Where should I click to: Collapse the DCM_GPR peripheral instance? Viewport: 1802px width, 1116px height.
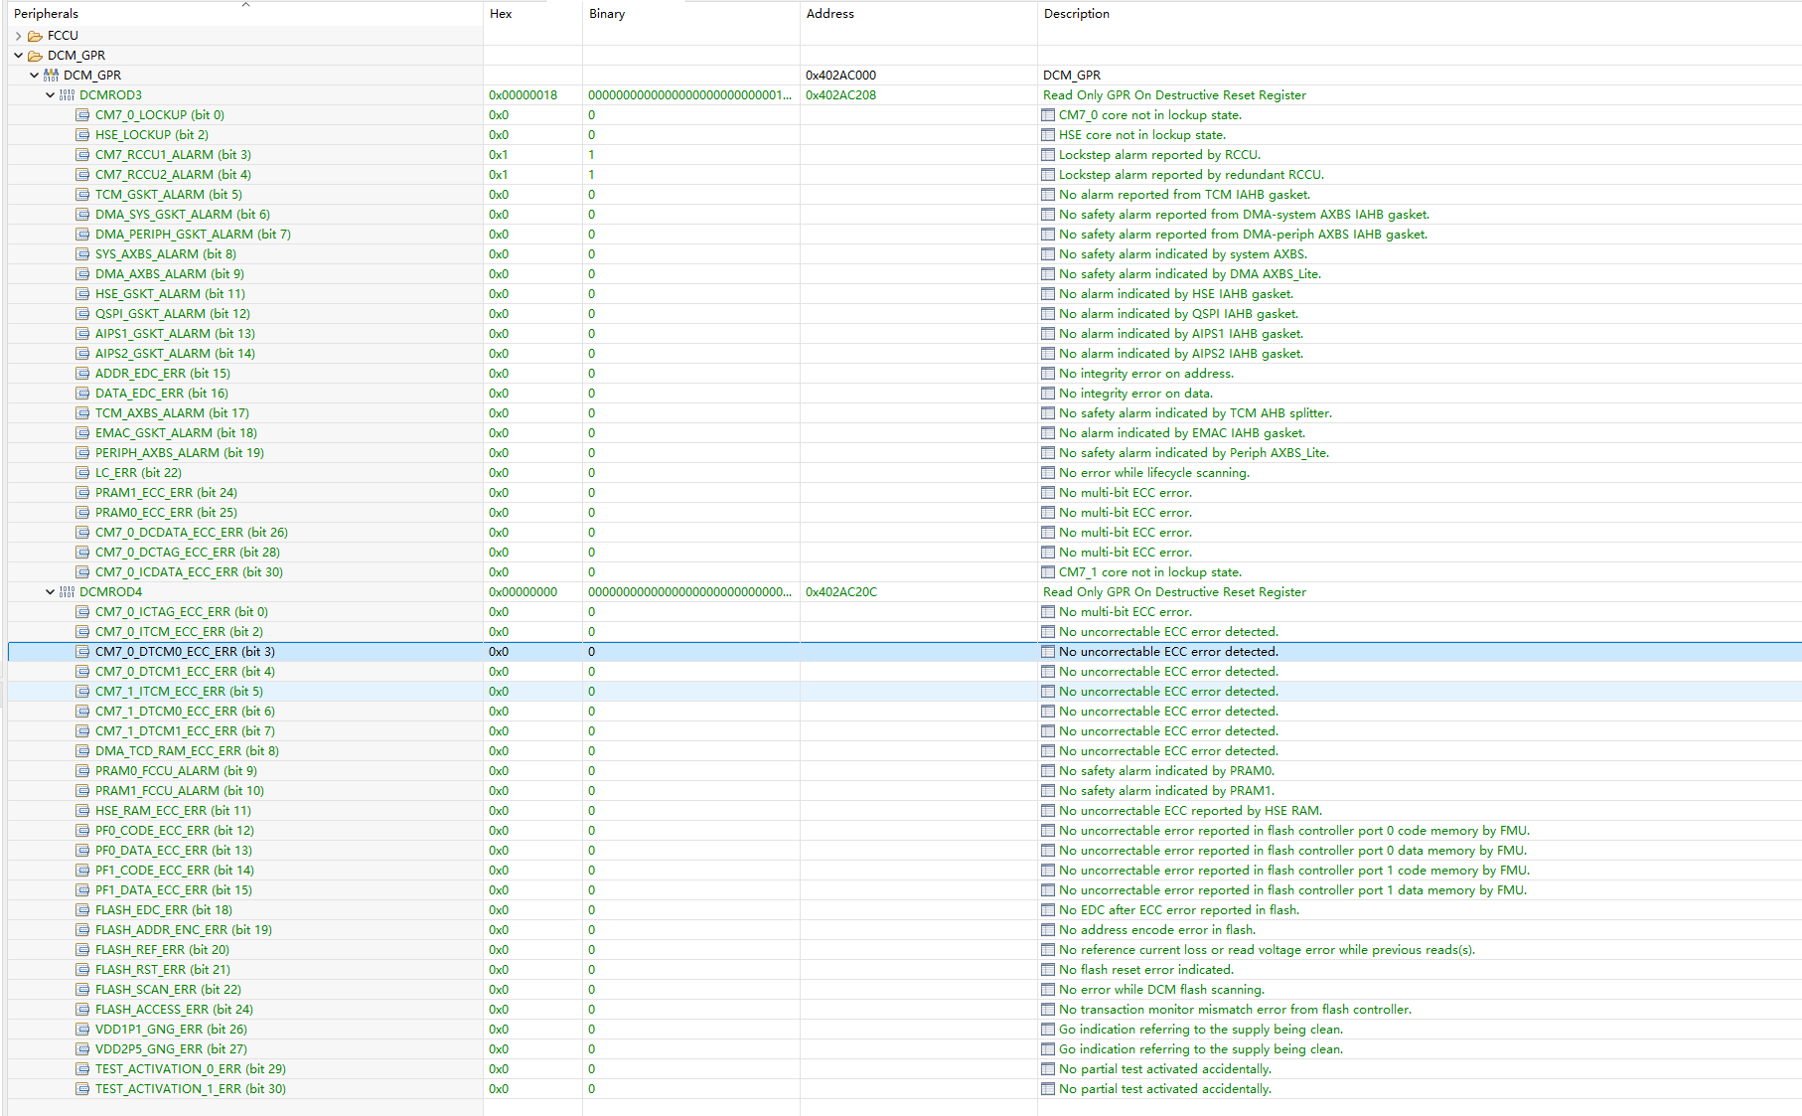coord(34,76)
